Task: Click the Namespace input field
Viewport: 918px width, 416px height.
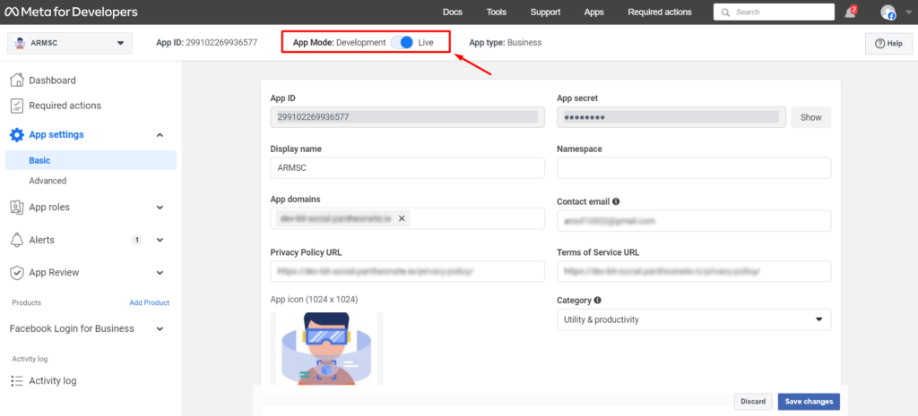Action: (x=694, y=167)
